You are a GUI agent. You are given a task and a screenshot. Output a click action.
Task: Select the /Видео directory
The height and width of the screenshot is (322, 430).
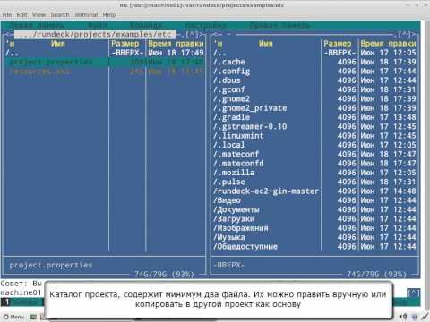point(315,200)
